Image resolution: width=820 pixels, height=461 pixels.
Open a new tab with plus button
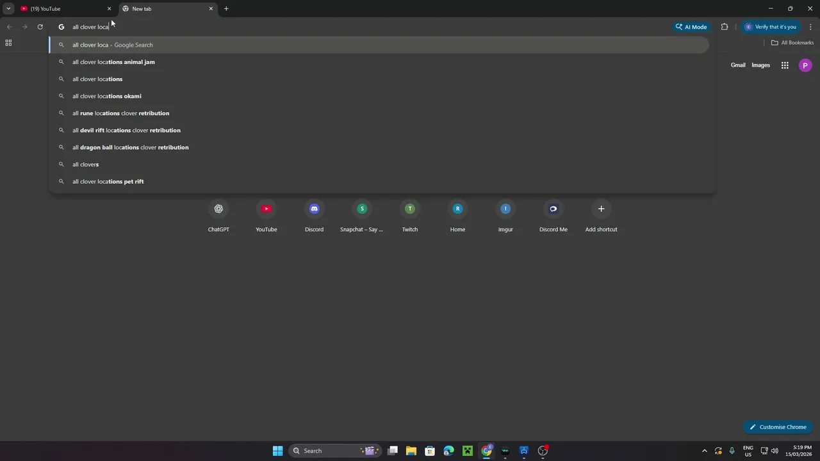pos(226,9)
